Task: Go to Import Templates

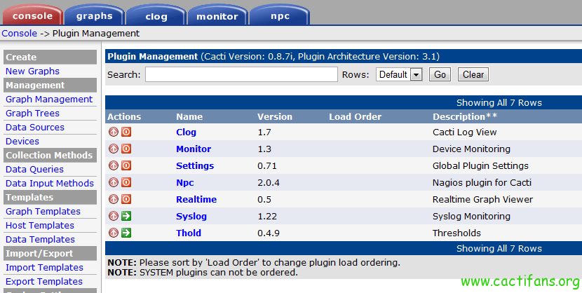Action: click(x=44, y=267)
